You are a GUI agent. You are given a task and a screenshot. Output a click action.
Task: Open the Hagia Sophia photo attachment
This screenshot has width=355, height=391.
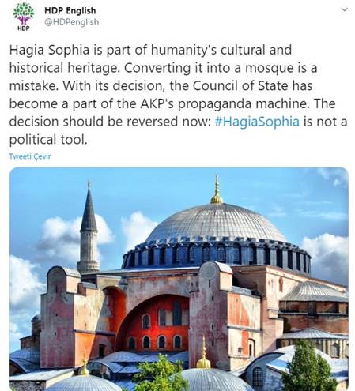point(179,279)
